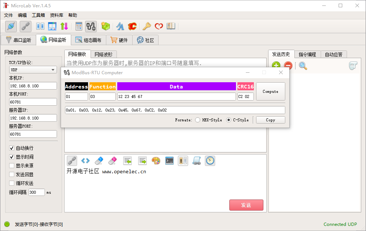Click the red 发送 send button
The width and height of the screenshot is (366, 231).
[246, 205]
